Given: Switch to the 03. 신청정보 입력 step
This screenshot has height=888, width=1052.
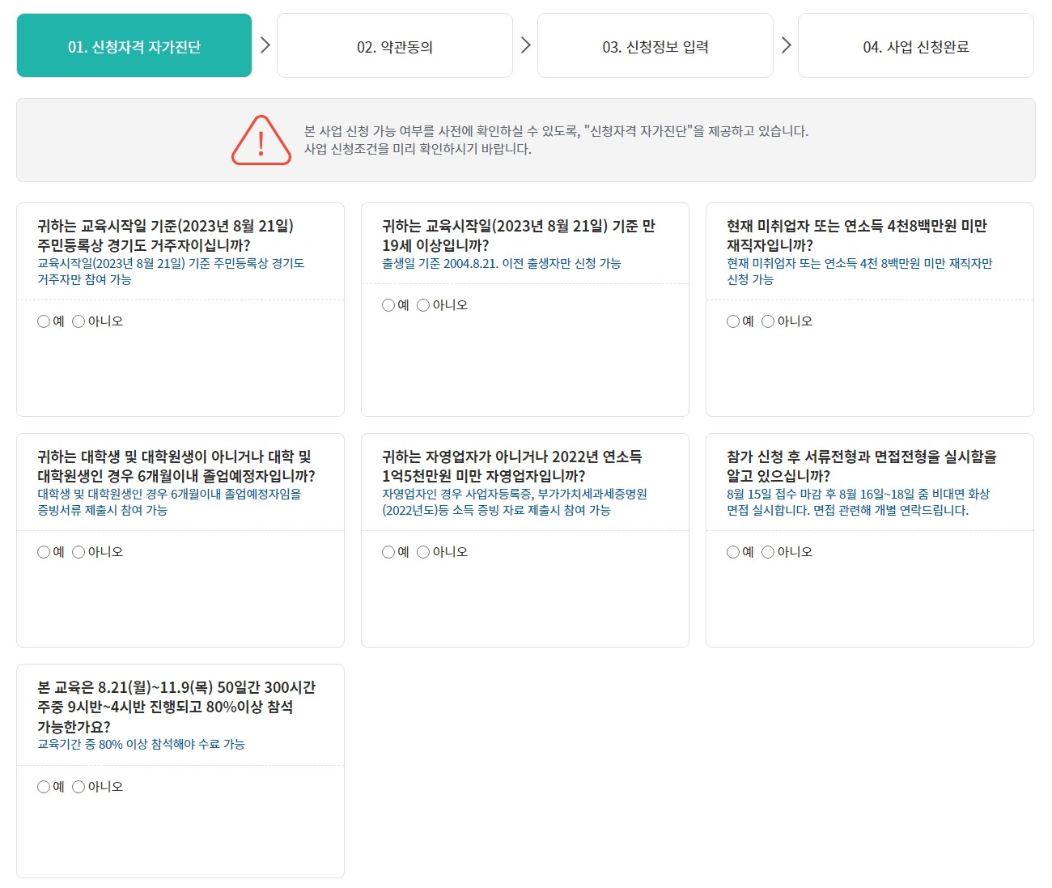Looking at the screenshot, I should tap(655, 45).
